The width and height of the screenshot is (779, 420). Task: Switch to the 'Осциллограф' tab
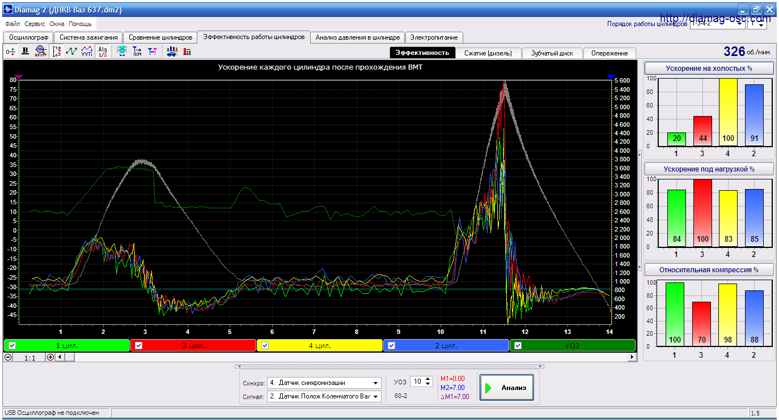pos(28,37)
